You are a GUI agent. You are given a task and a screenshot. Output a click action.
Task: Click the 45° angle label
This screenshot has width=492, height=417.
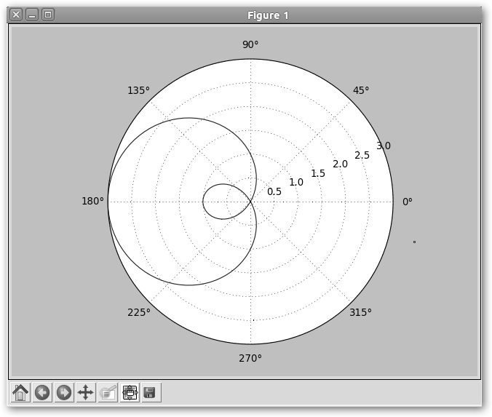point(360,90)
